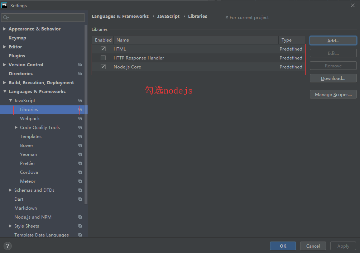This screenshot has width=360, height=253.
Task: Click the settings search input field
Action: [x=43, y=18]
